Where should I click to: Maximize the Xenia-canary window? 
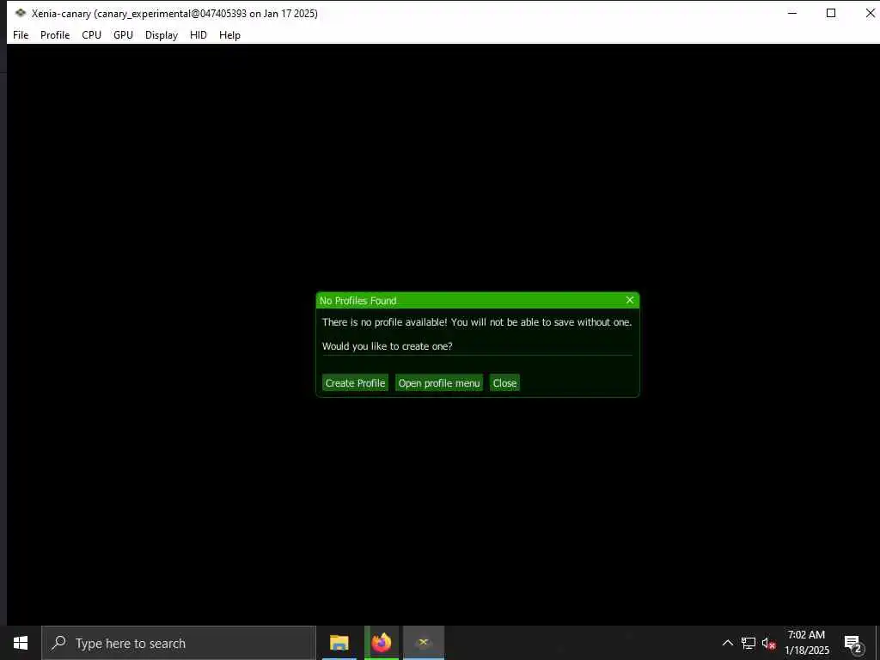tap(831, 13)
